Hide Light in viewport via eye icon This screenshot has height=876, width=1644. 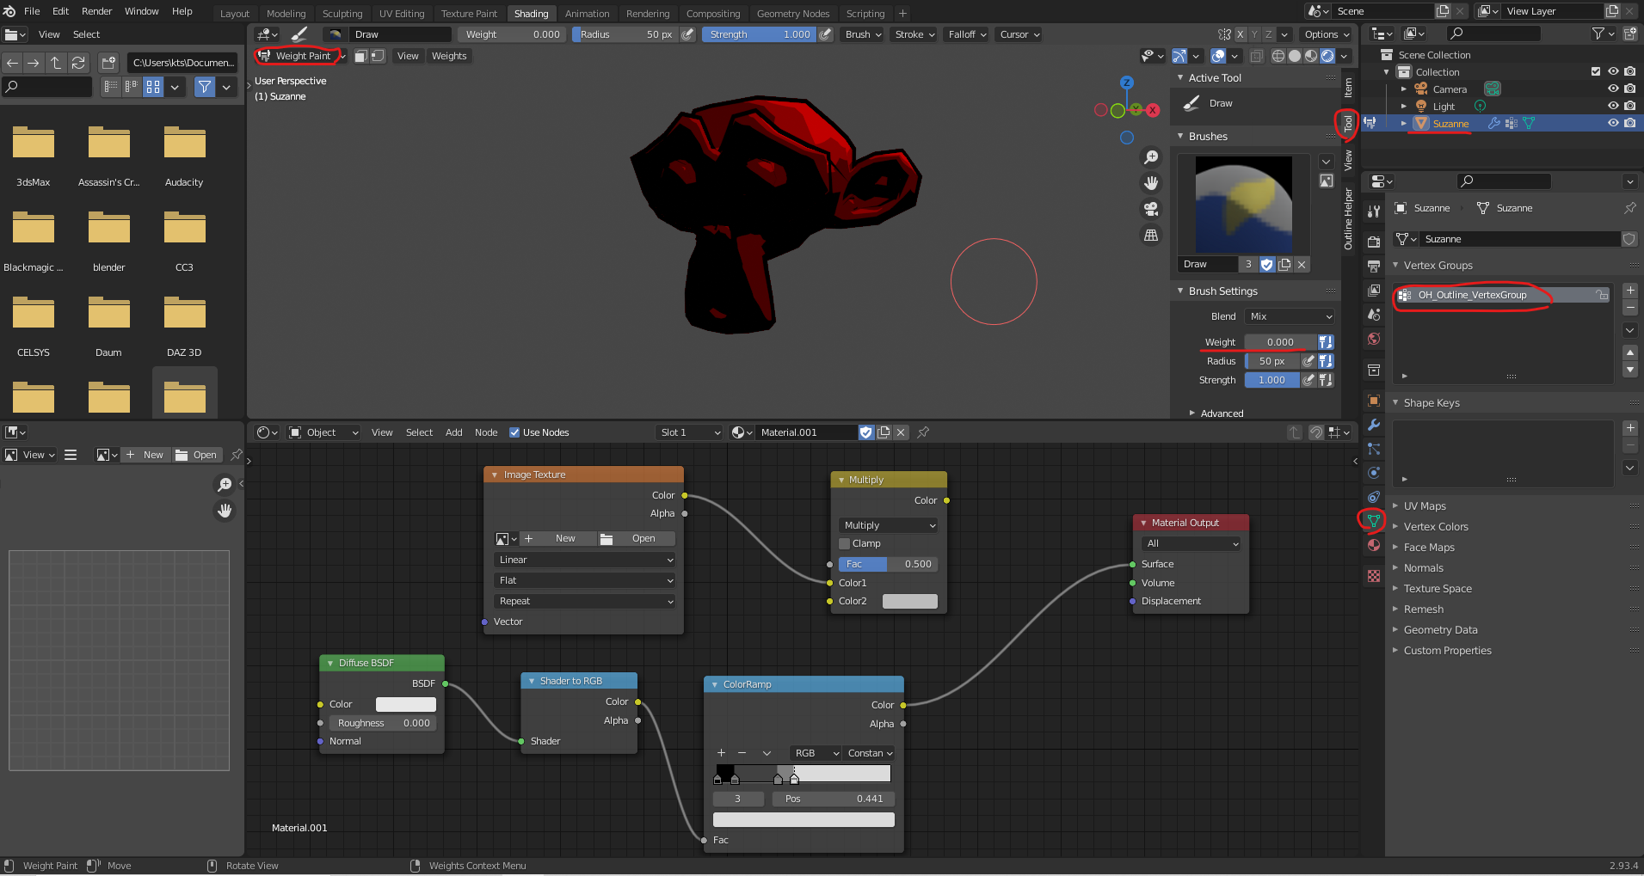coord(1613,106)
